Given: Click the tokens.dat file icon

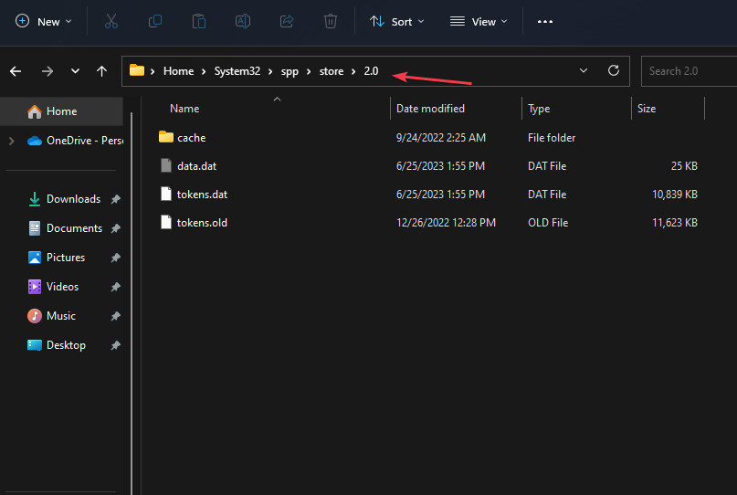Looking at the screenshot, I should [x=166, y=194].
